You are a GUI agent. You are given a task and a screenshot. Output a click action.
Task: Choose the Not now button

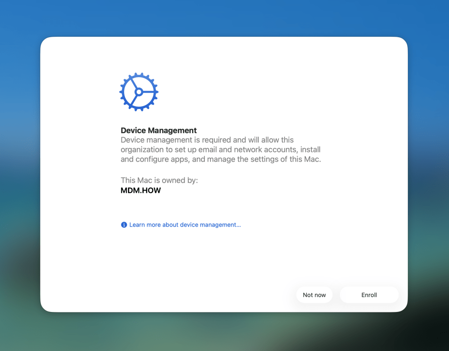click(x=314, y=295)
